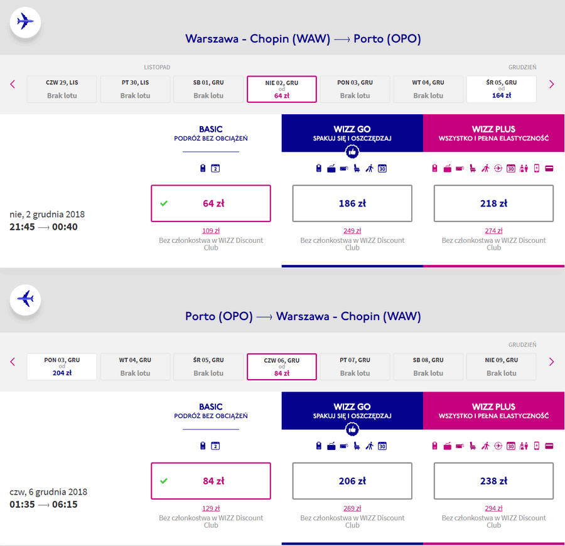Image resolution: width=565 pixels, height=546 pixels.
Task: Click outbound WIZZ Plus mobile phone icon
Action: [537, 168]
